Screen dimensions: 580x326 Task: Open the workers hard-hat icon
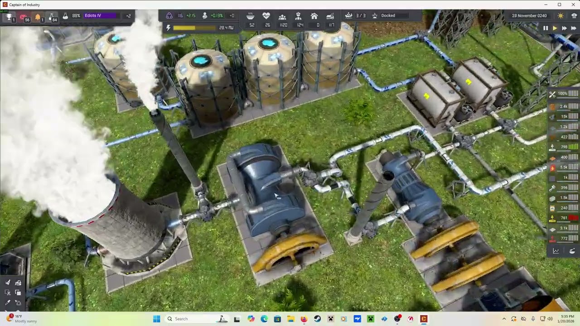(299, 16)
